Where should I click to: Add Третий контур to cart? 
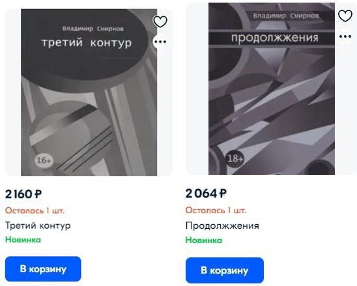[x=43, y=269]
